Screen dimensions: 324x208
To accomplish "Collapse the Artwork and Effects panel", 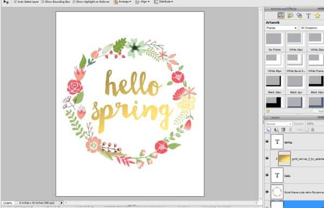I will point(267,9).
